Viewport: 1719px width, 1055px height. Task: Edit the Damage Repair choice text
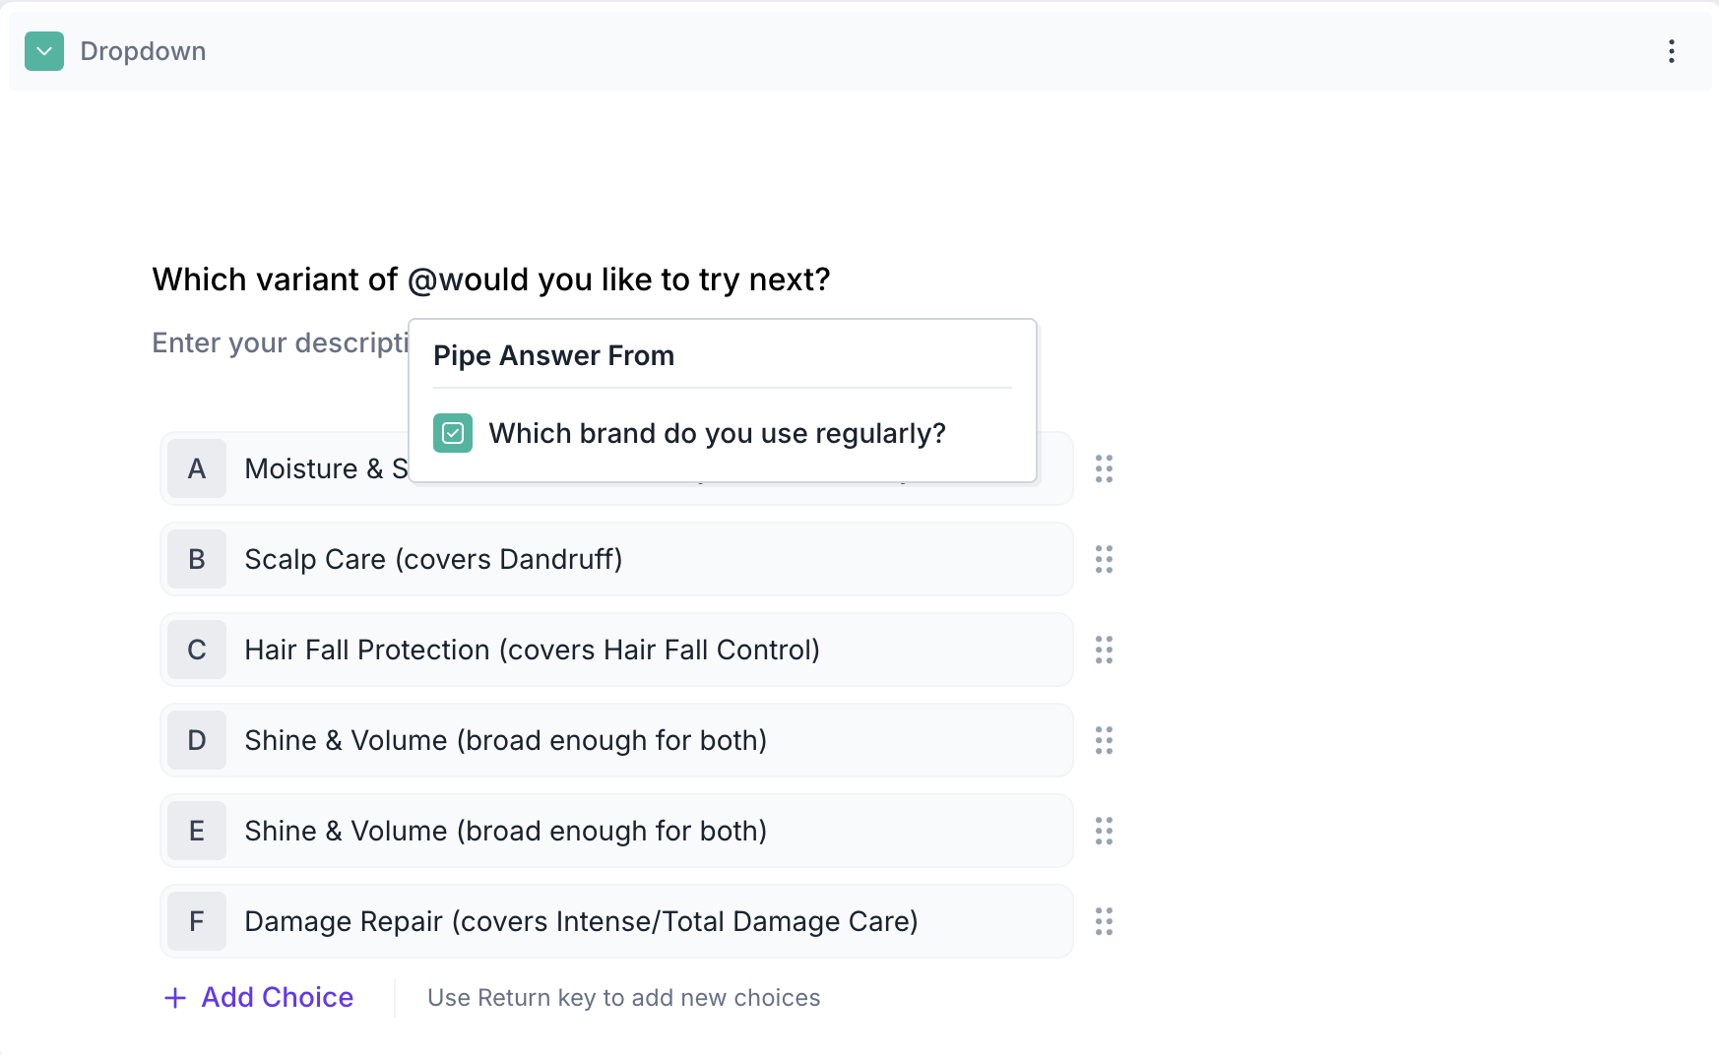(x=581, y=922)
